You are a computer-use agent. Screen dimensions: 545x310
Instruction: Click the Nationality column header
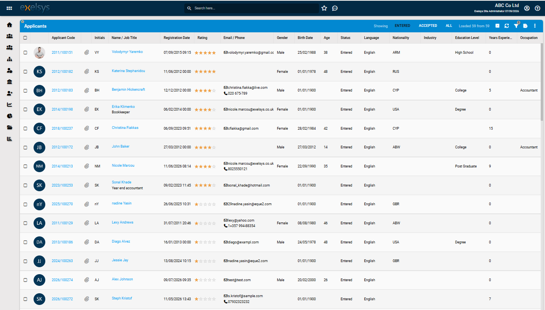pos(401,38)
